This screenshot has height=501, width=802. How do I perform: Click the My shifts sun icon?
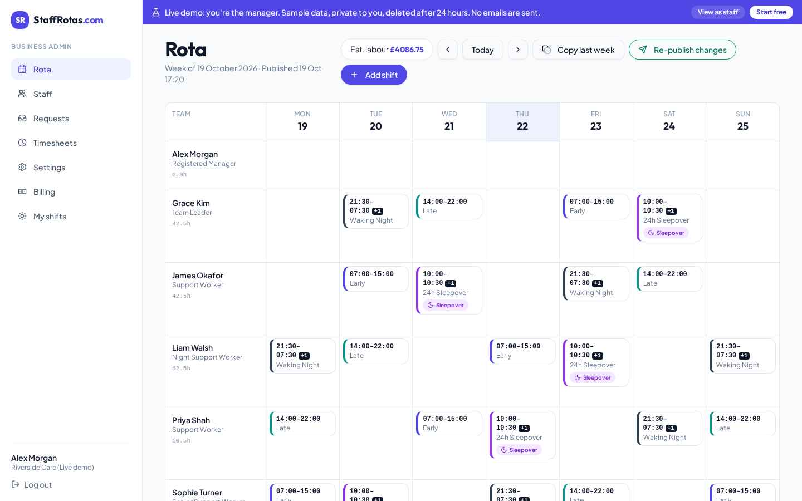(22, 216)
